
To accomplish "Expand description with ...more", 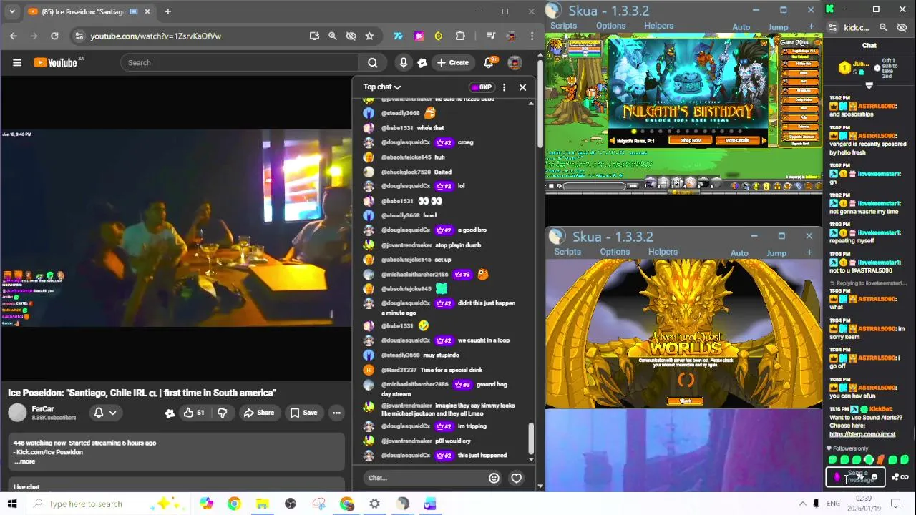I will [x=24, y=461].
